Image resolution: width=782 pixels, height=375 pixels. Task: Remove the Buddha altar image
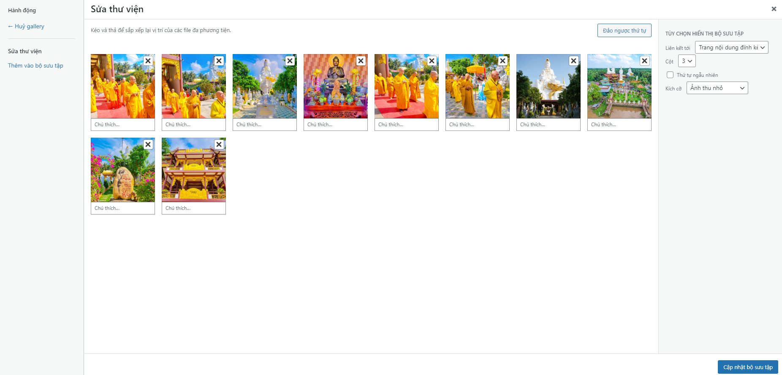(361, 61)
